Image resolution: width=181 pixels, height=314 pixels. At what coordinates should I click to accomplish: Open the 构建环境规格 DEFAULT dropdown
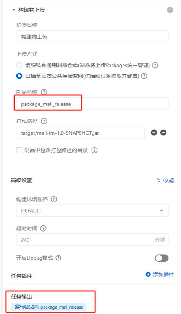pos(92,210)
